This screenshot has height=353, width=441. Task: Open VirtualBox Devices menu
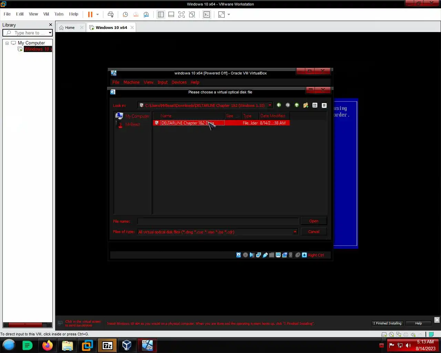coord(179,82)
